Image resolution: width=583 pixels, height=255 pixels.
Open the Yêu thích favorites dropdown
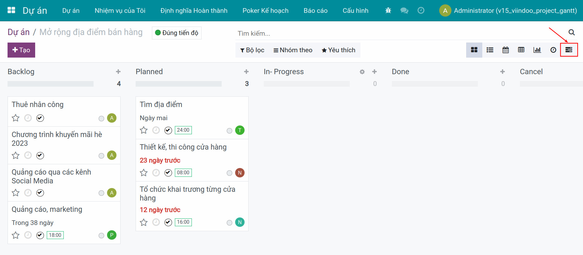(338, 50)
